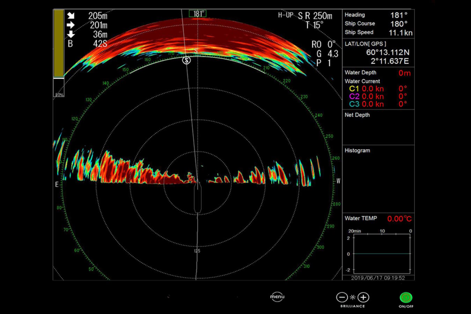The height and width of the screenshot is (314, 471).
Task: Click the RO 0° setting
Action: click(x=324, y=44)
